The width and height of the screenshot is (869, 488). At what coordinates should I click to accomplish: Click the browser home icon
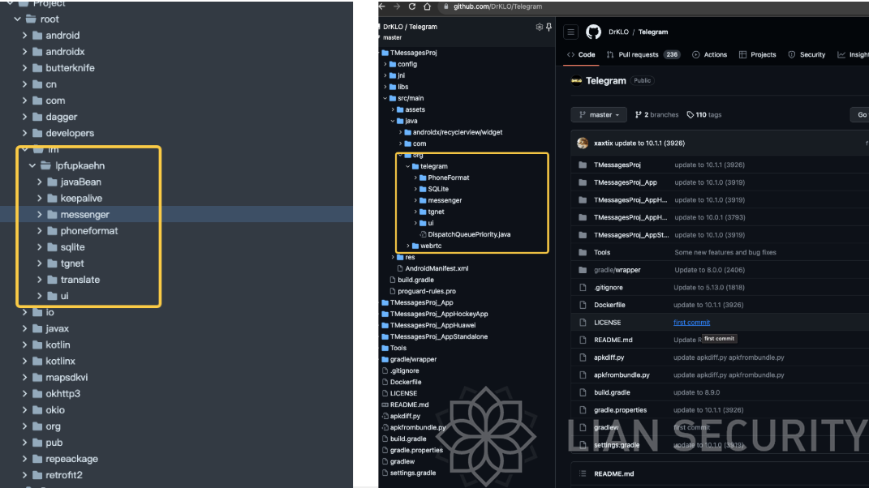click(427, 6)
